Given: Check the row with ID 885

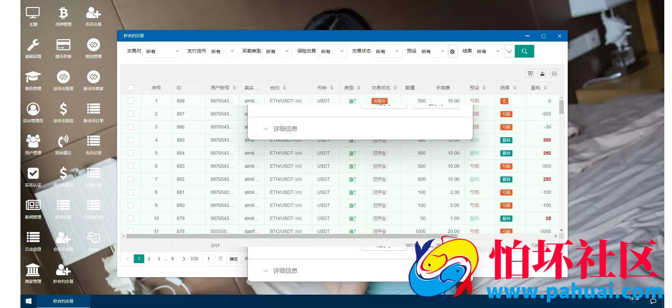Looking at the screenshot, I should 131,140.
